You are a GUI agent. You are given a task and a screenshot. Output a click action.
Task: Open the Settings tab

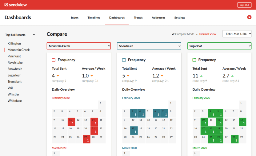click(180, 18)
